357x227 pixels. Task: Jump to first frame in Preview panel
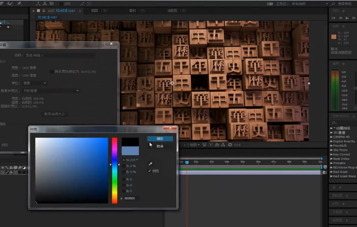coord(334,18)
